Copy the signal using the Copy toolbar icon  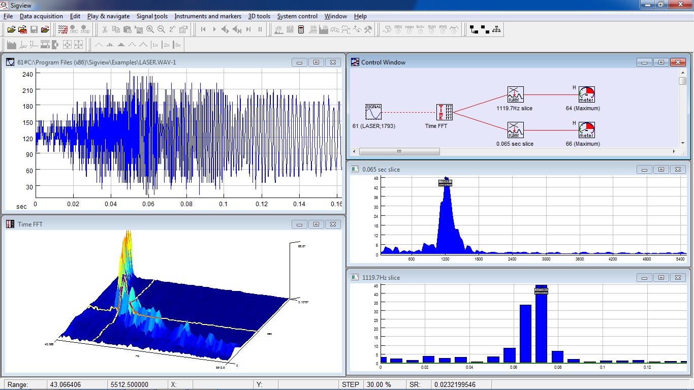pyautogui.click(x=117, y=29)
